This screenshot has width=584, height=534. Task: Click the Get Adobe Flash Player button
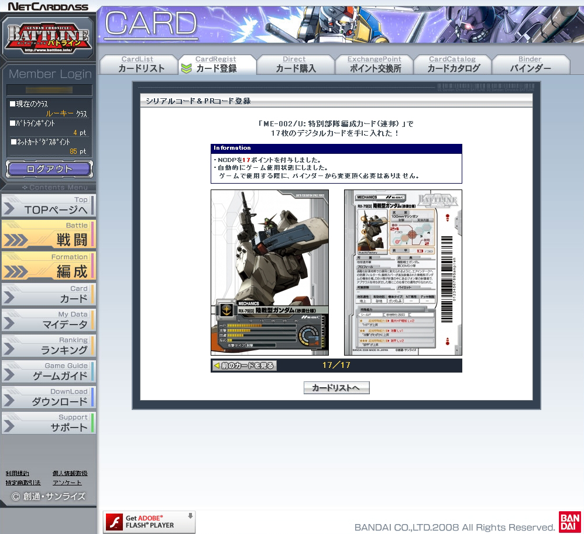coord(149,522)
